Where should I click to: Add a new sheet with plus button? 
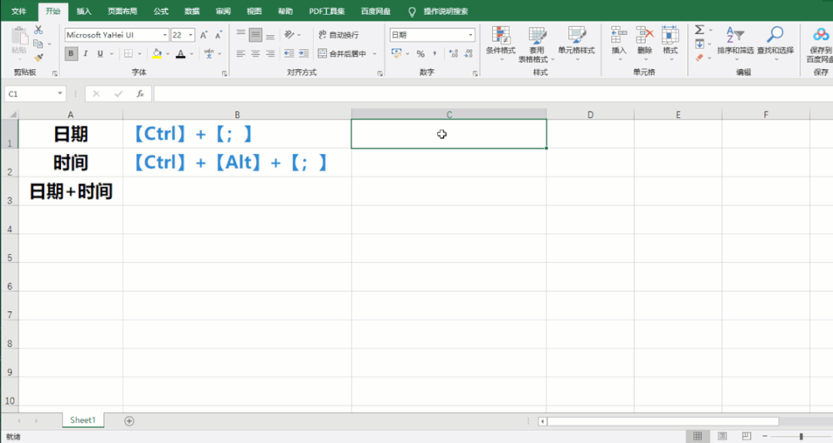[x=130, y=421]
